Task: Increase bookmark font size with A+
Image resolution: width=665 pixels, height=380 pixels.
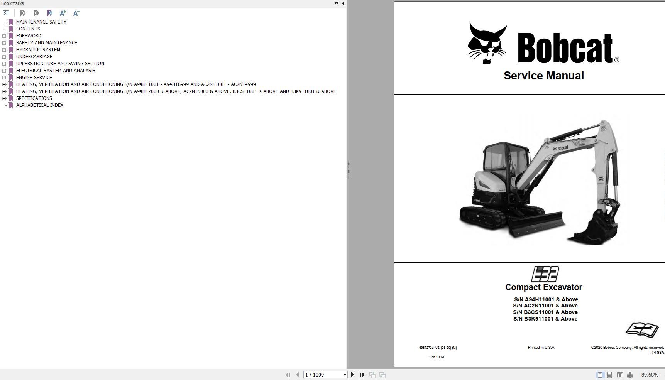Action: (63, 13)
